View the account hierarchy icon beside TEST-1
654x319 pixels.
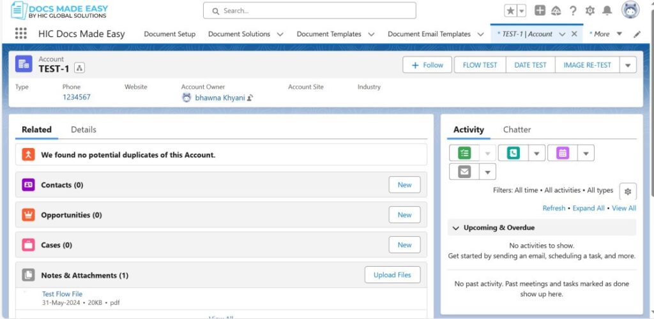[x=79, y=68]
